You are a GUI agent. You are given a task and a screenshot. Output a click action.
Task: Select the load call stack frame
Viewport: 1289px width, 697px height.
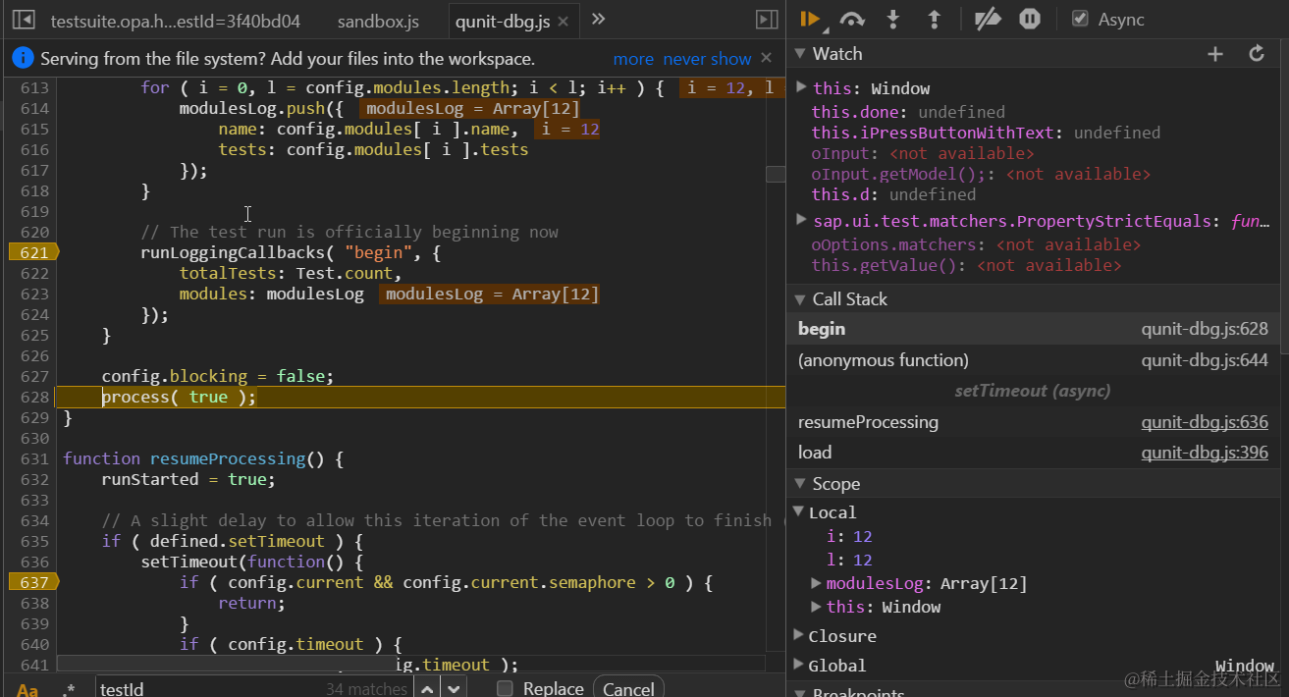[1033, 453]
